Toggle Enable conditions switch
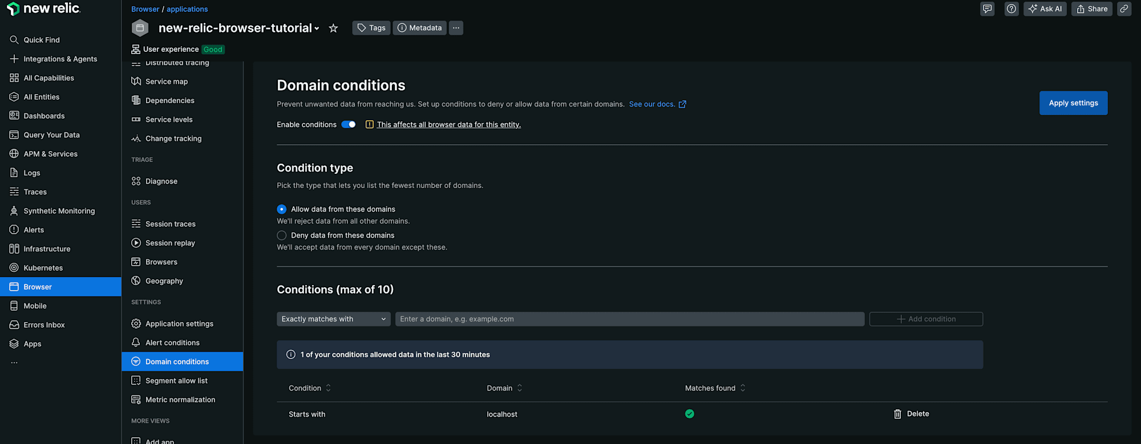 [349, 125]
